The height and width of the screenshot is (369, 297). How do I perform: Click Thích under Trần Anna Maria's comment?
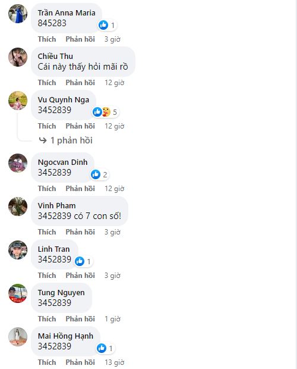(x=47, y=39)
